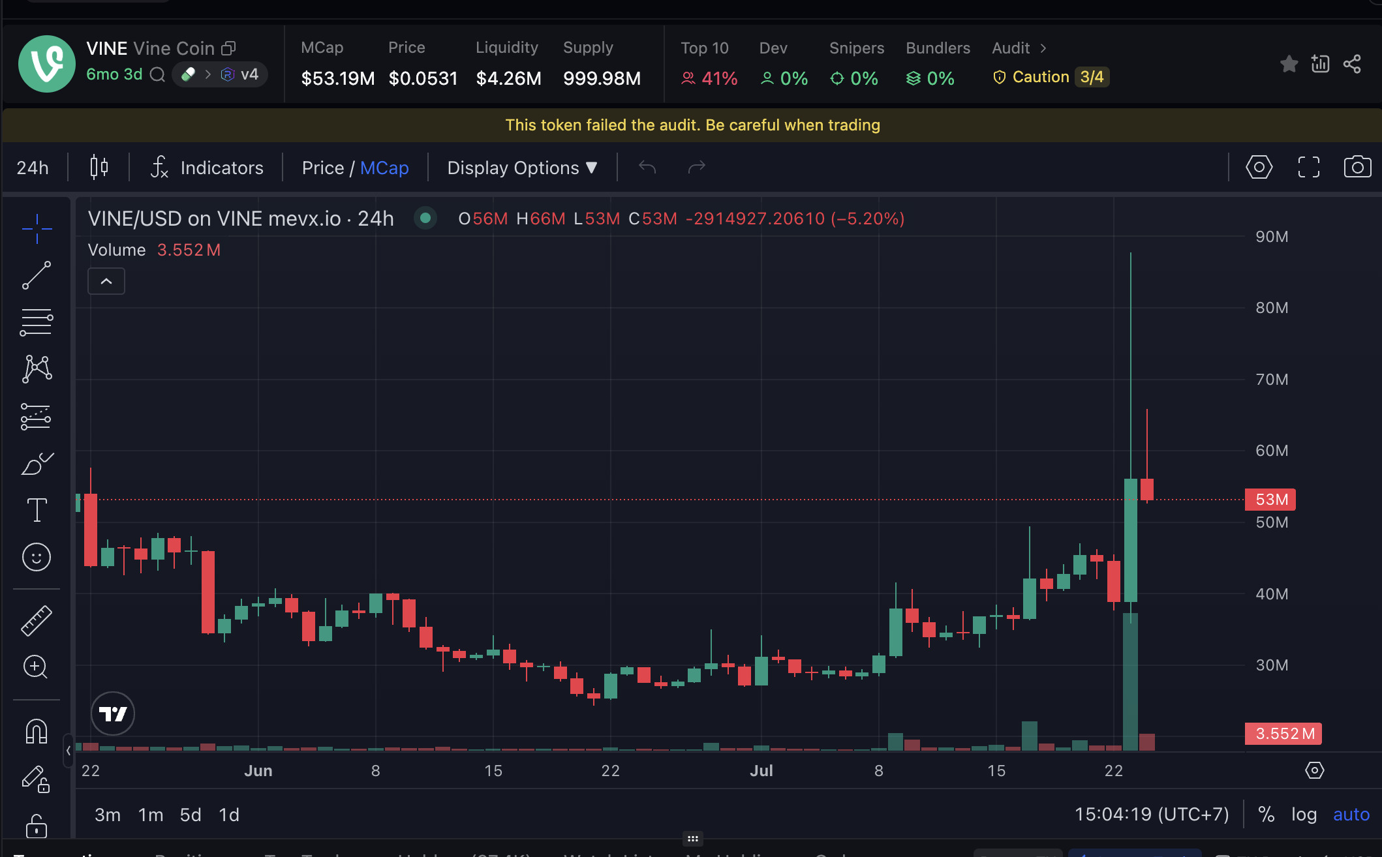1382x857 pixels.
Task: Toggle log scale mode
Action: pos(1304,814)
